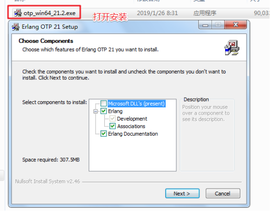
Task: Click the greyed-out Development checkbox
Action: [x=113, y=119]
